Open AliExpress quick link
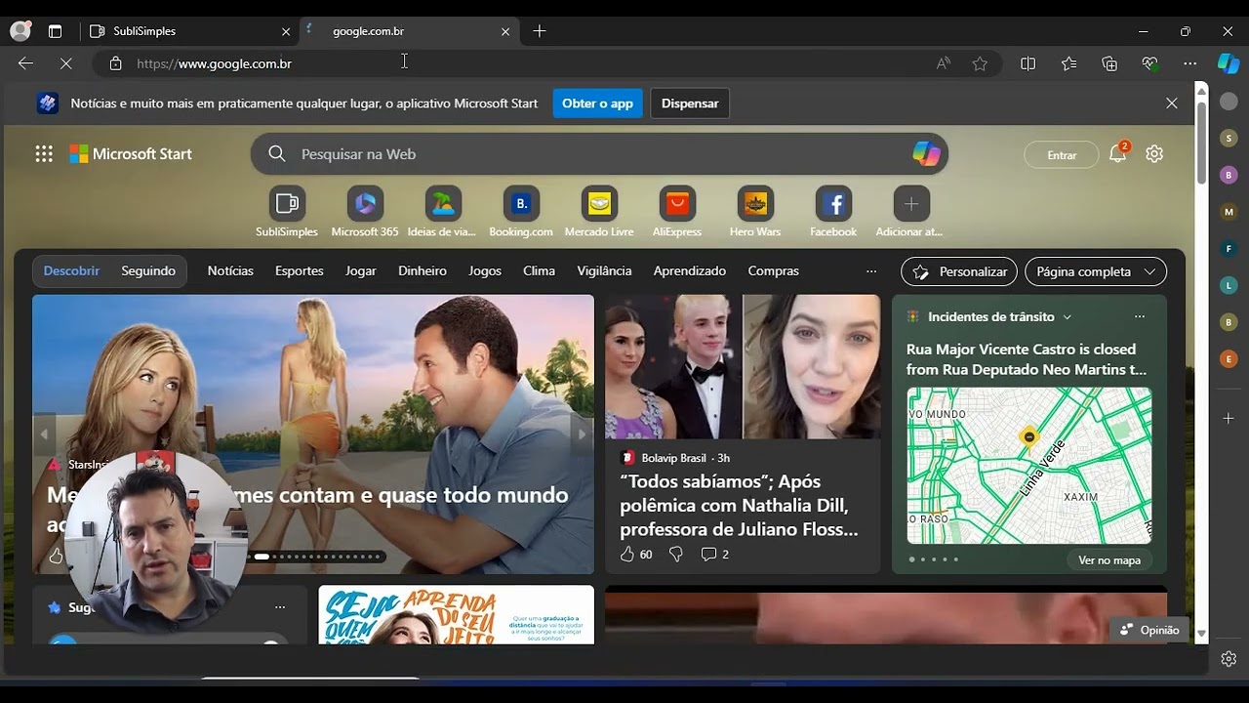The width and height of the screenshot is (1249, 703). 677,211
